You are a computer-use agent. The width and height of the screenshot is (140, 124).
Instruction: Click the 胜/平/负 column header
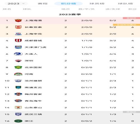coord(87,9)
